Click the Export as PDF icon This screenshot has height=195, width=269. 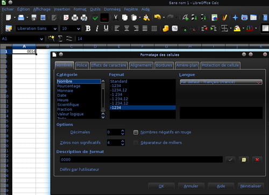point(66,18)
